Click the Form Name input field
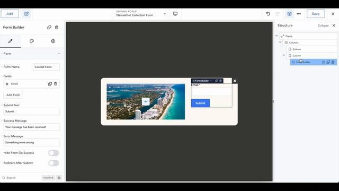Viewport: 339px width, 191px height. point(46,67)
